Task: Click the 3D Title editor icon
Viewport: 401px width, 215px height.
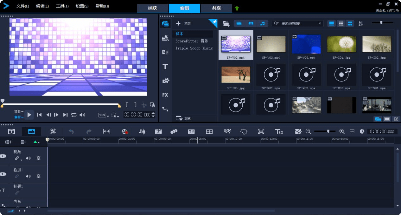Action: tap(279, 132)
